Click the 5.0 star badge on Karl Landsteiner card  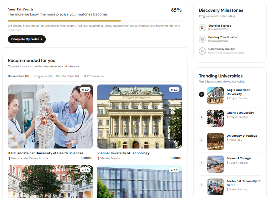85,90
